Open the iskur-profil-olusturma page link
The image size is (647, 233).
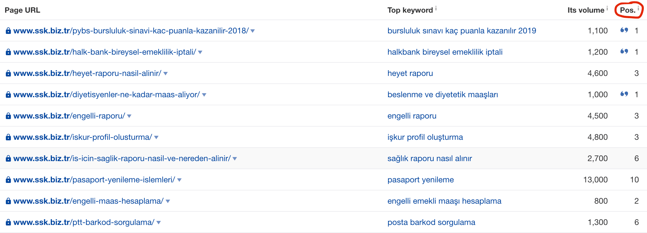click(x=83, y=137)
